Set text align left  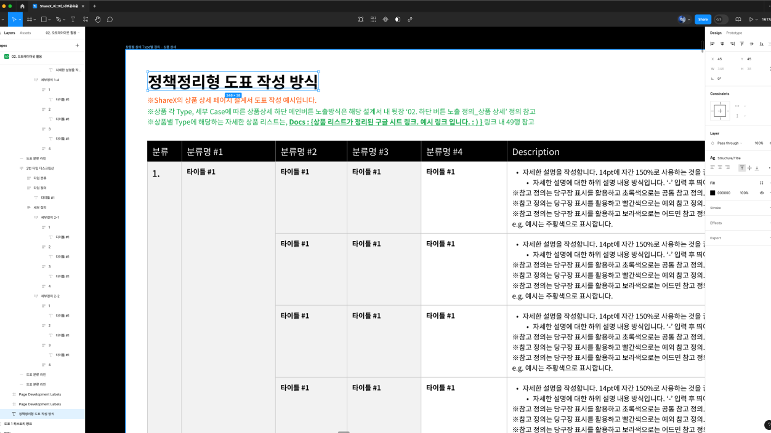712,167
